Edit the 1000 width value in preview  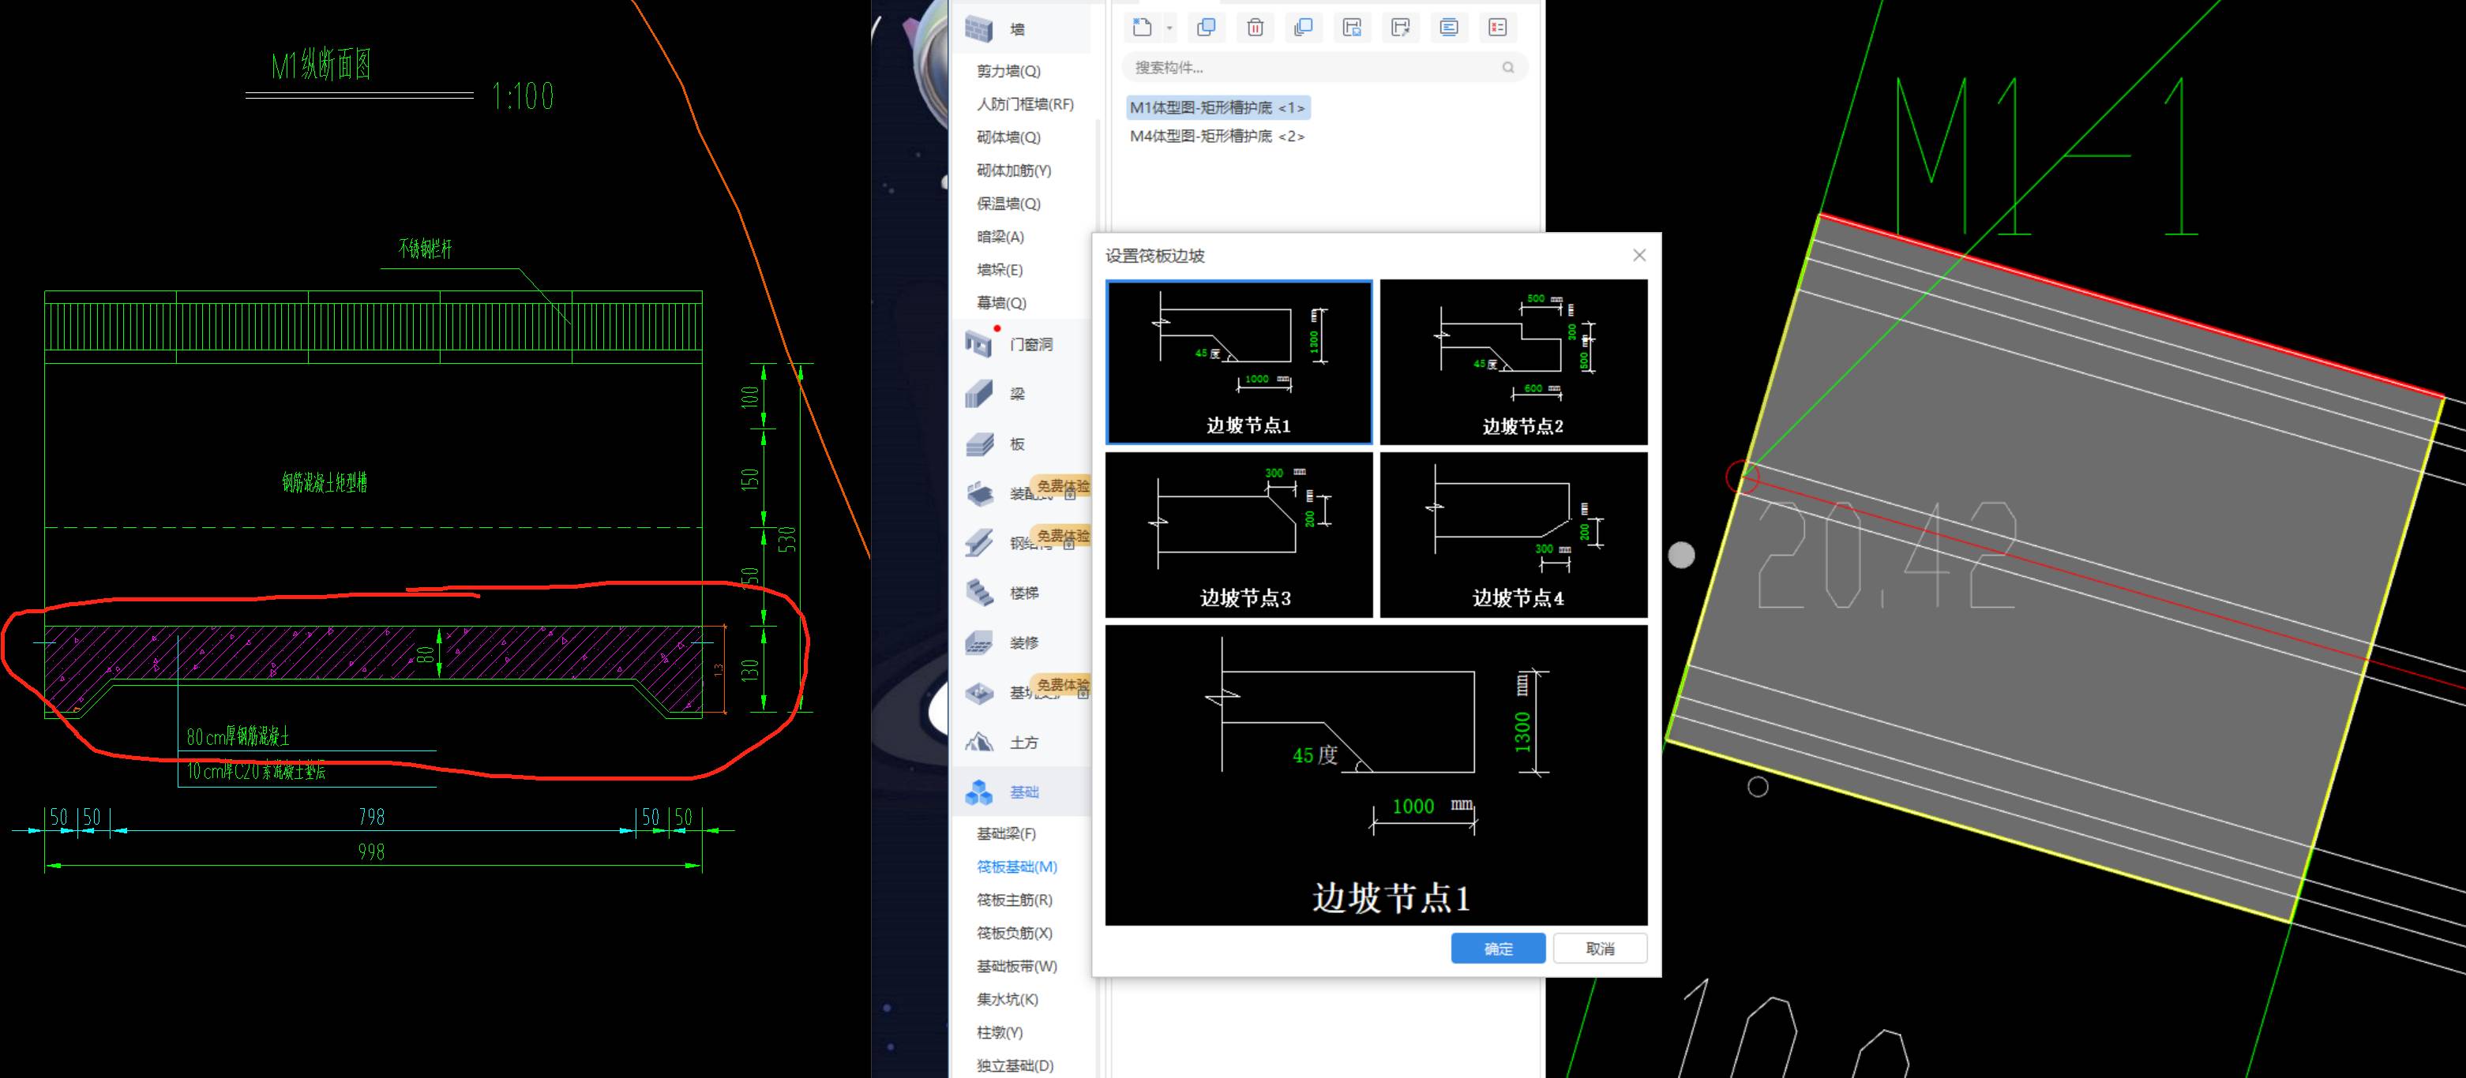[1413, 807]
